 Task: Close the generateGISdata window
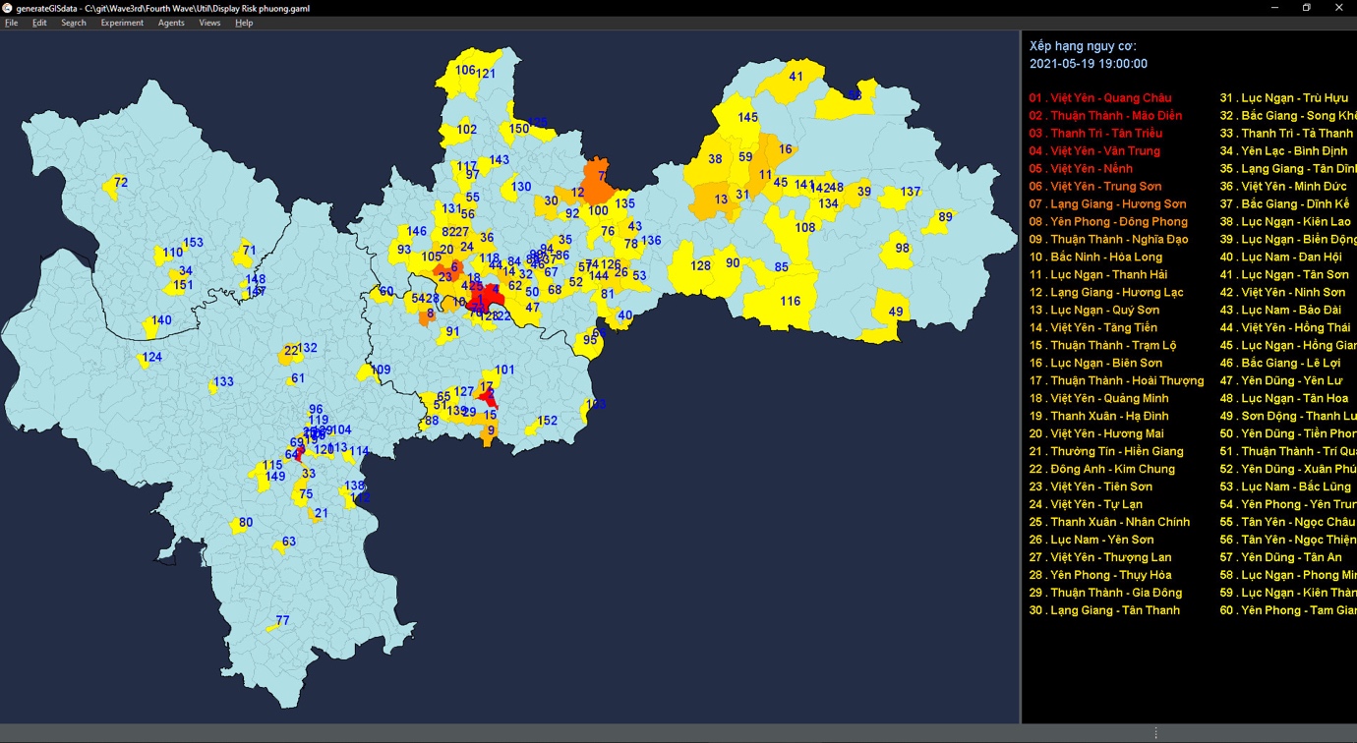pyautogui.click(x=1339, y=8)
